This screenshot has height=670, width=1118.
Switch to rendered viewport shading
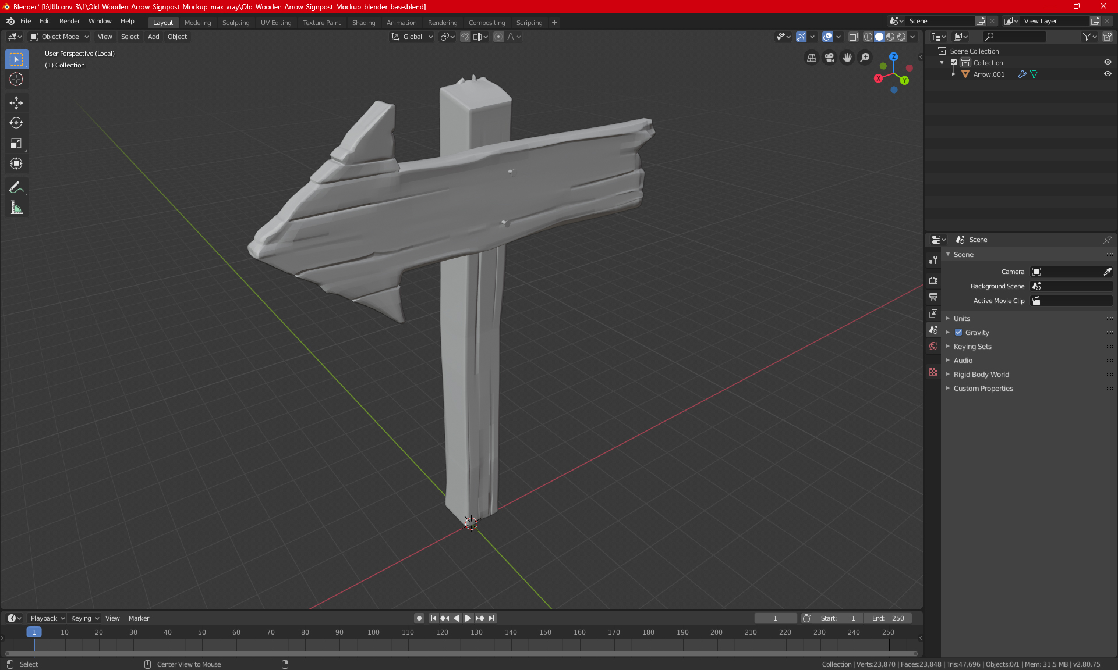[901, 37]
